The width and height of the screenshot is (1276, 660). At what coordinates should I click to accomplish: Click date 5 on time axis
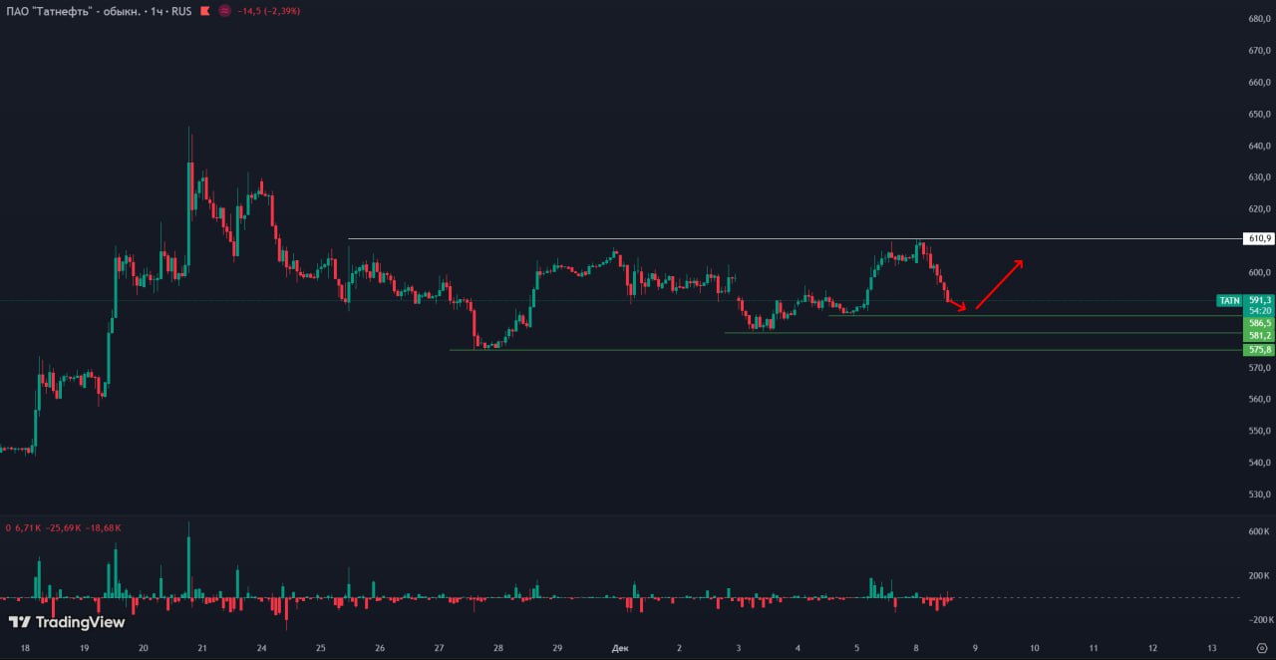(x=856, y=648)
